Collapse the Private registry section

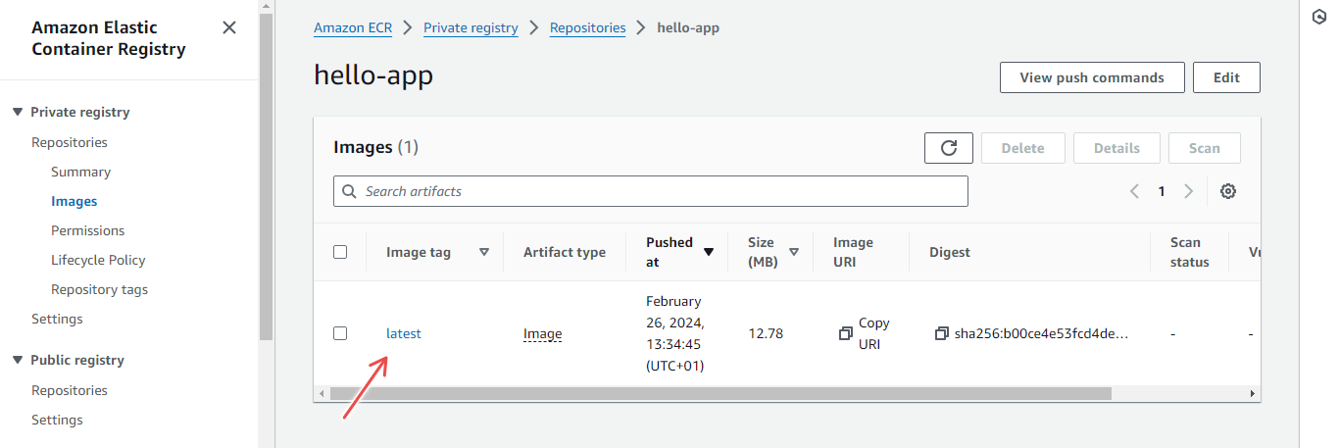pyautogui.click(x=18, y=112)
